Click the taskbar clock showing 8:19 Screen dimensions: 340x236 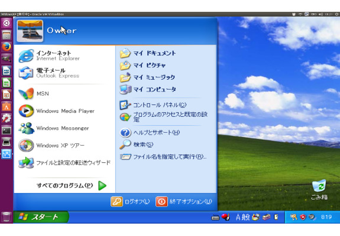[326, 217]
